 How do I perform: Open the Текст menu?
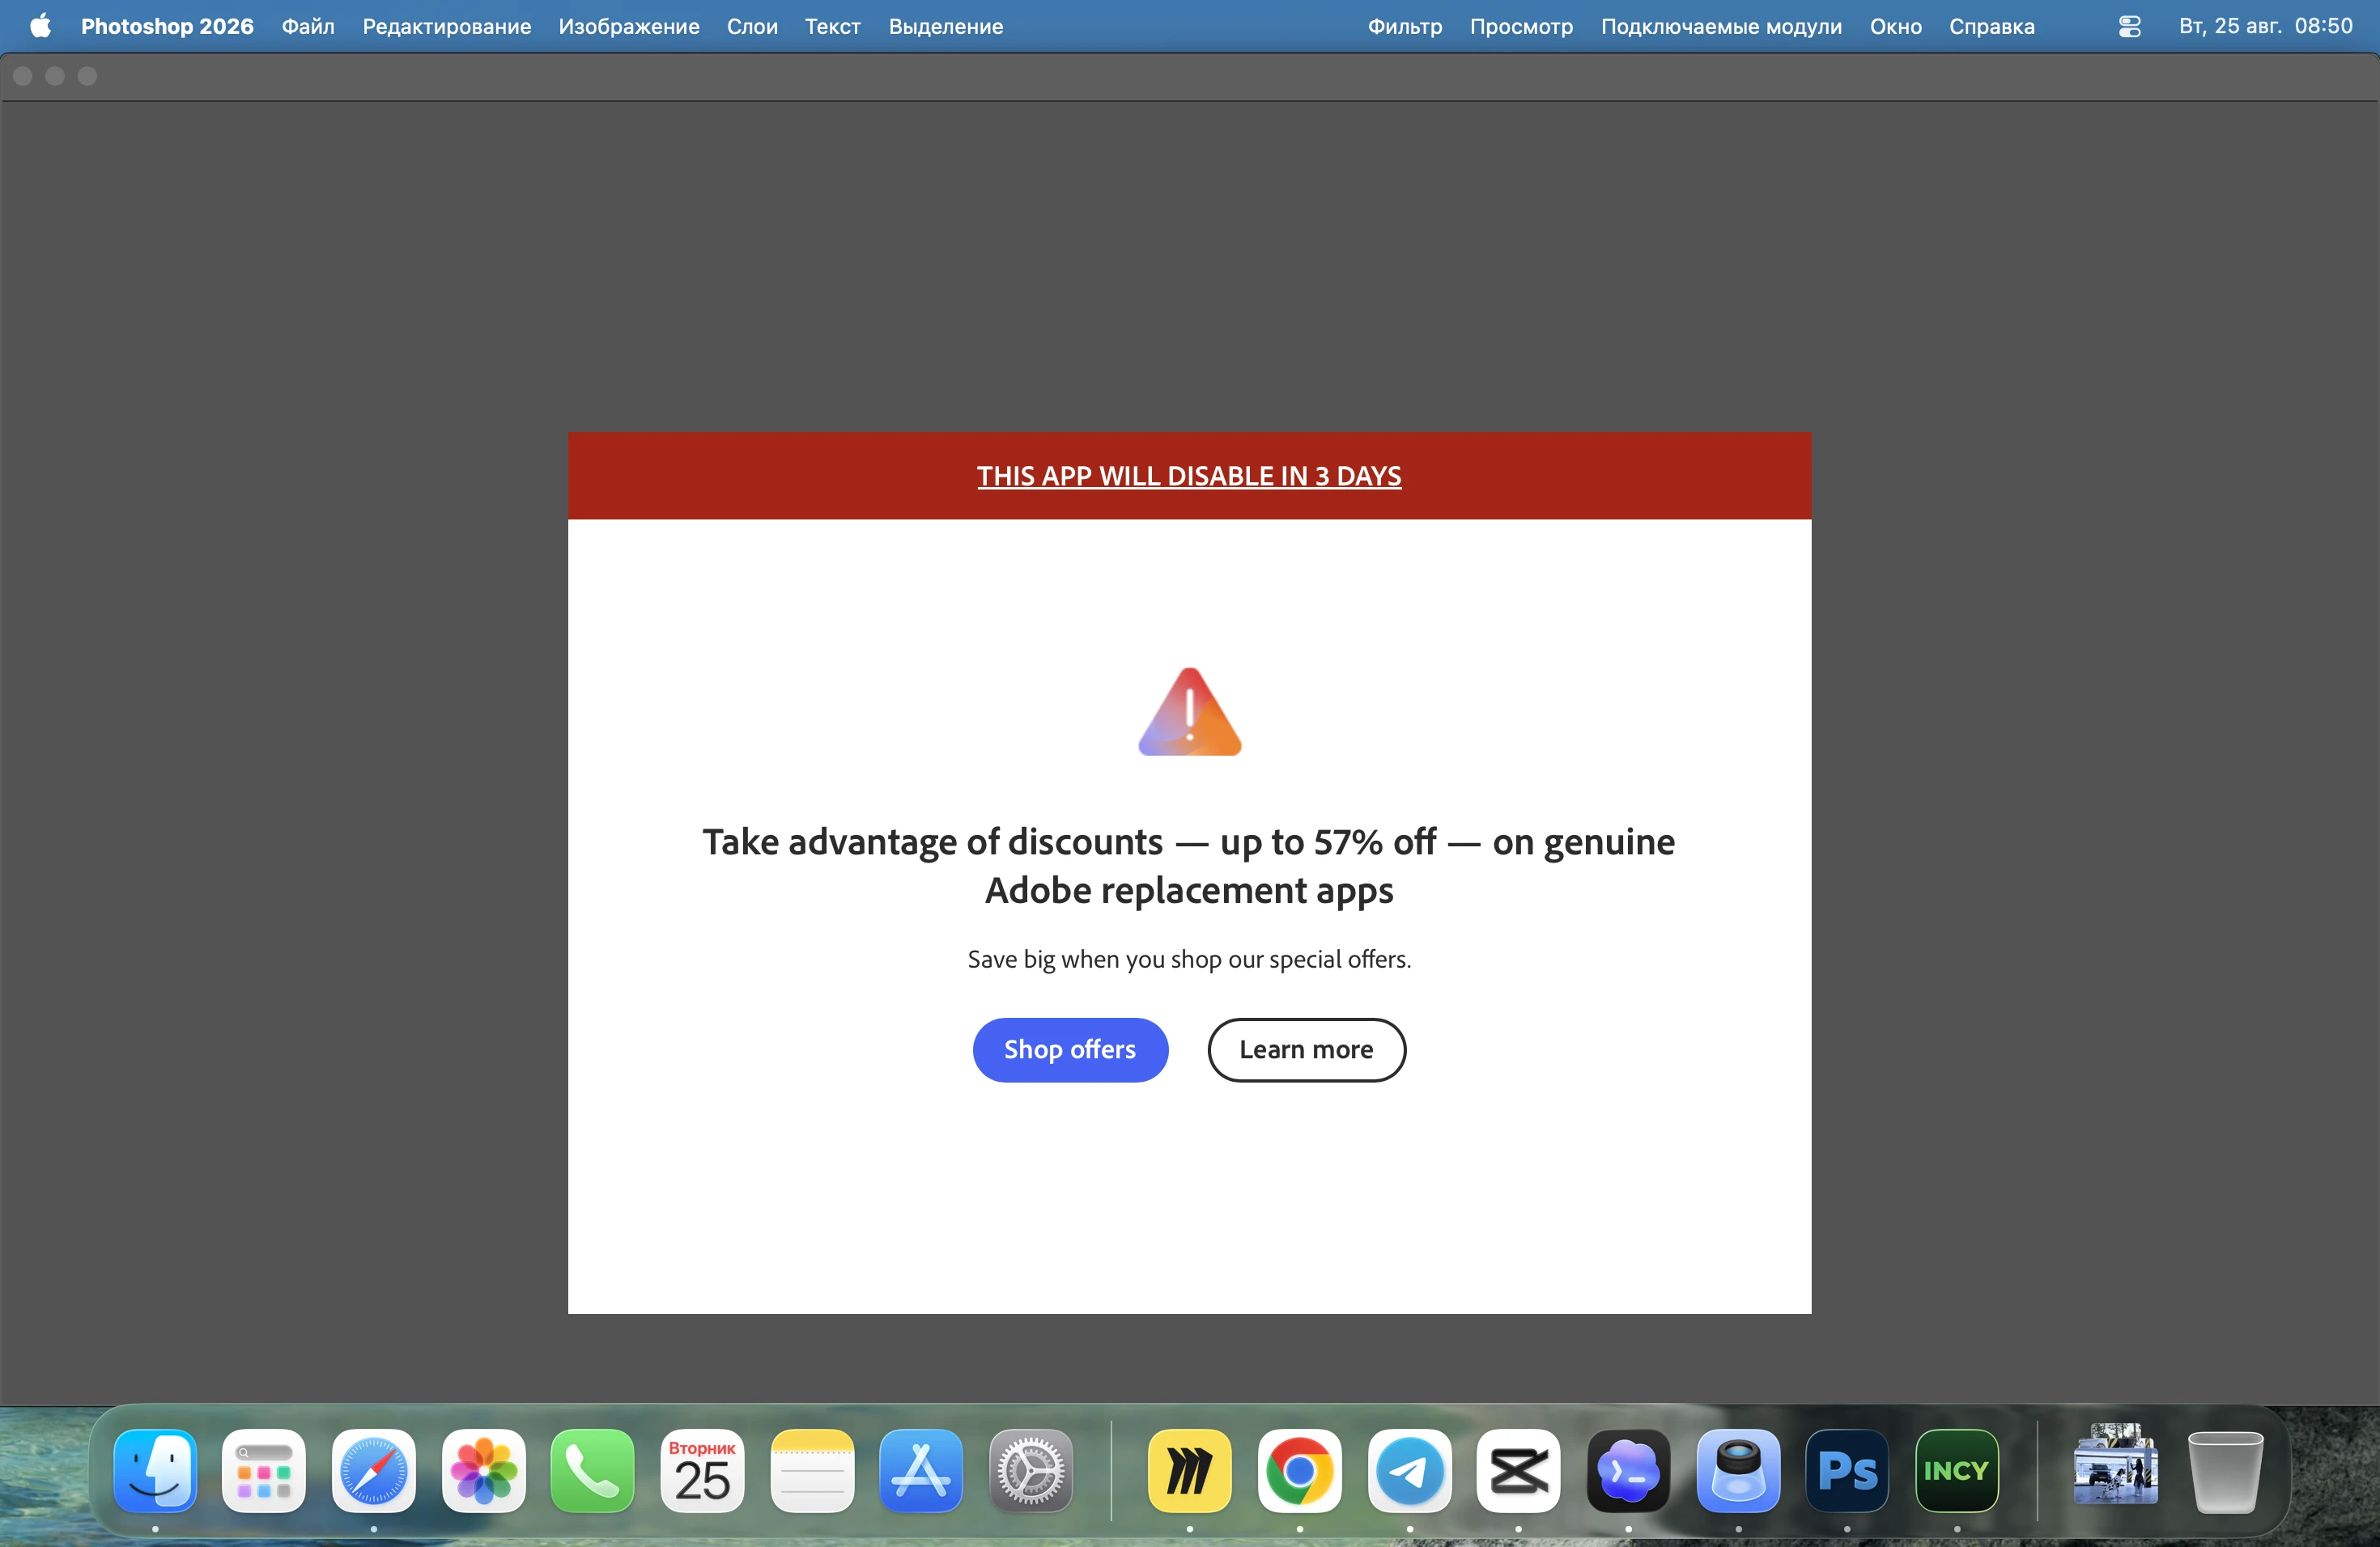click(833, 26)
